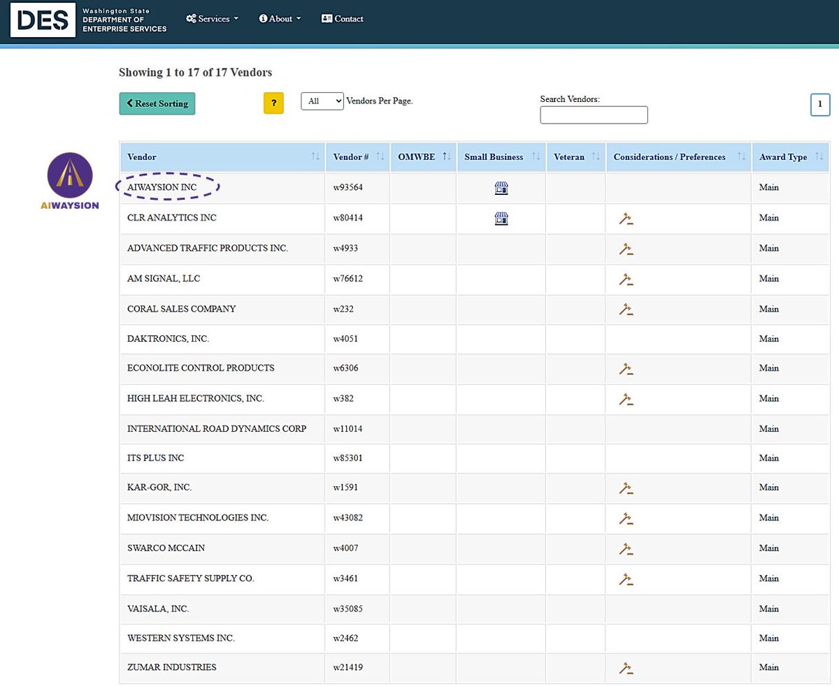This screenshot has height=686, width=839.
Task: Click gavel icon for TRAFFIC SAFETY SUPPLY CO.
Action: 626,579
